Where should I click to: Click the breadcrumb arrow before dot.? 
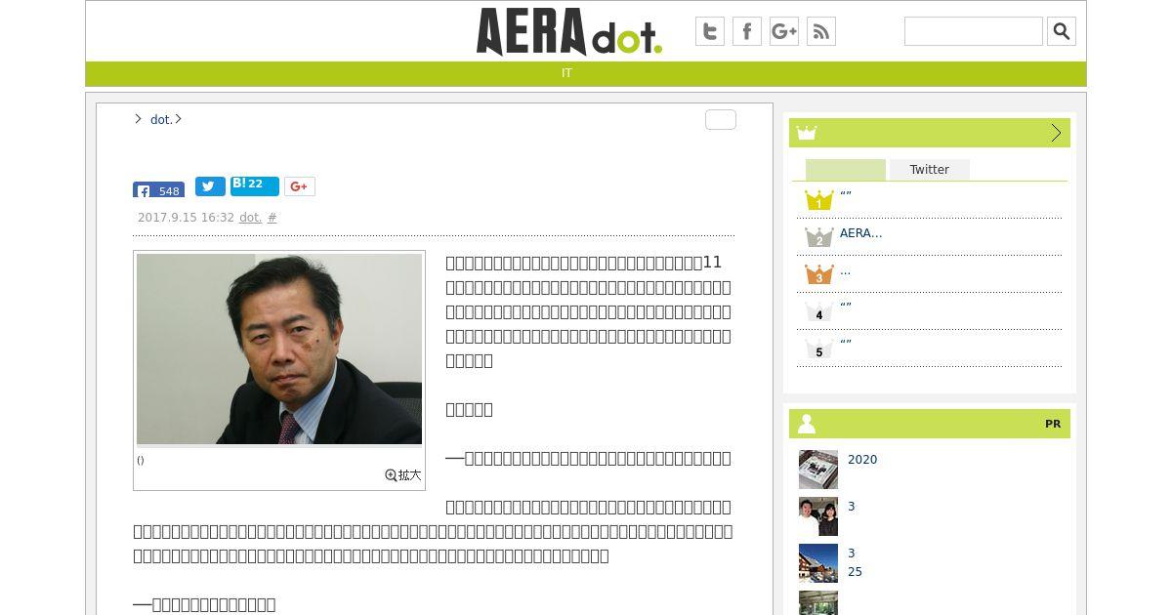[x=138, y=119]
